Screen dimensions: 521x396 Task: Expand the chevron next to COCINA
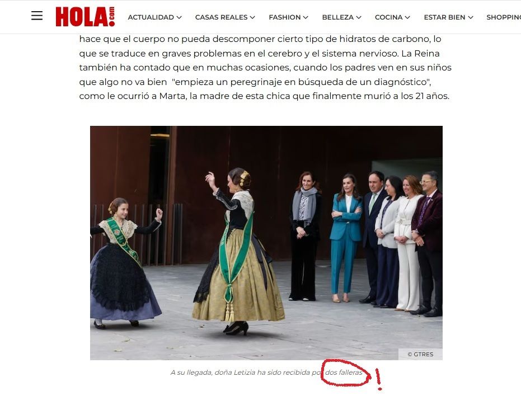pos(407,17)
